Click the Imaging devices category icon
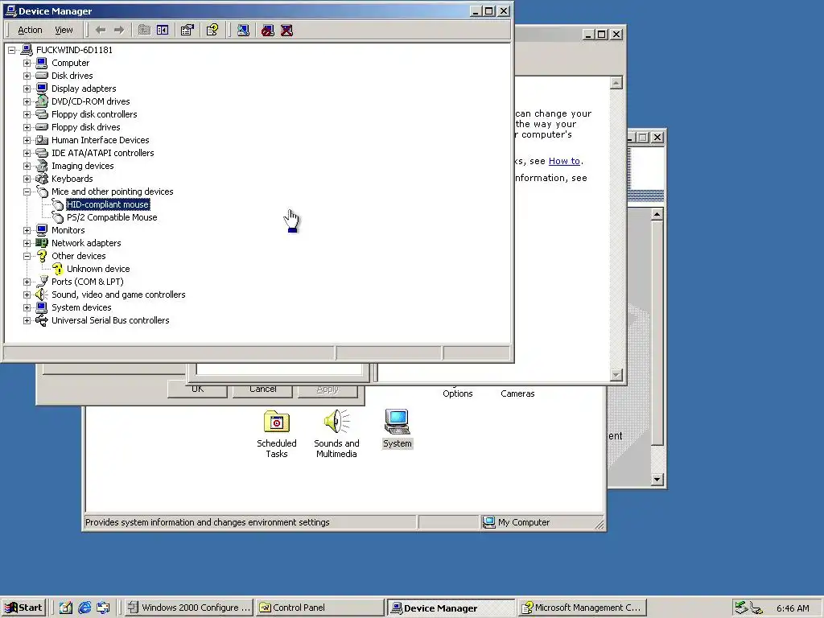This screenshot has width=824, height=618. pos(42,166)
